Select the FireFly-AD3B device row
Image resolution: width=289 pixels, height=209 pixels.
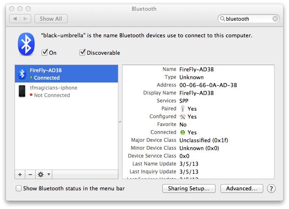(66, 74)
